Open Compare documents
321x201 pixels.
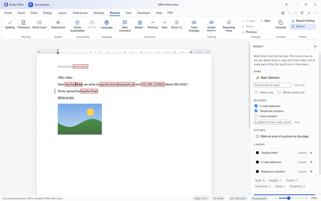tap(281, 25)
